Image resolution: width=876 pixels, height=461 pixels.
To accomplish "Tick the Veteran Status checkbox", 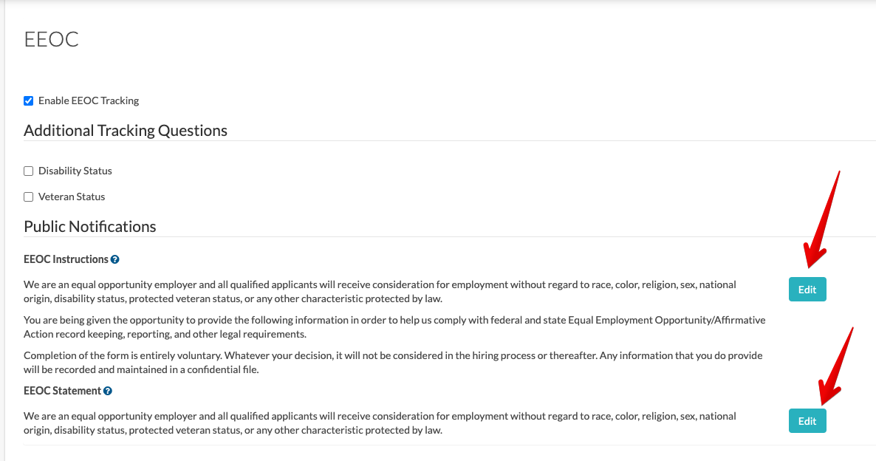I will pyautogui.click(x=29, y=197).
